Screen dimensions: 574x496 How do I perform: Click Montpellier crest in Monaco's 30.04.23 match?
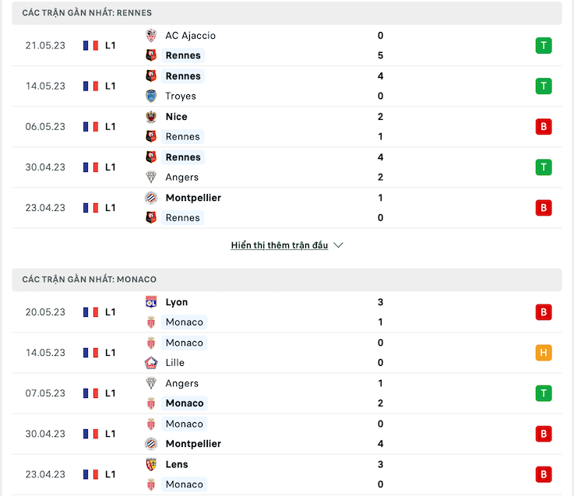(x=151, y=444)
